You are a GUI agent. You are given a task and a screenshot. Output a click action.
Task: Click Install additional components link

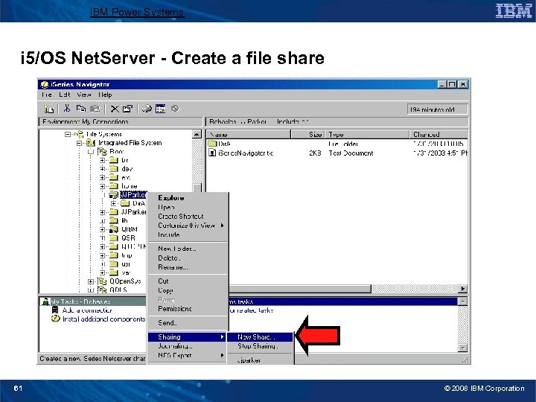103,319
